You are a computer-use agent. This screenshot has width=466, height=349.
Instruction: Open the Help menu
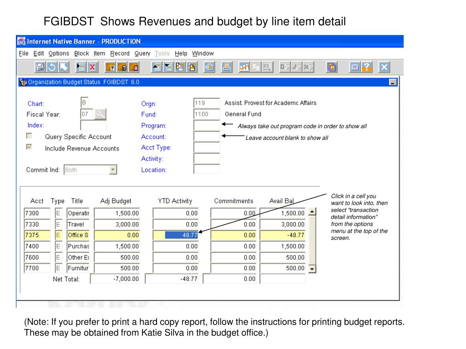click(181, 54)
